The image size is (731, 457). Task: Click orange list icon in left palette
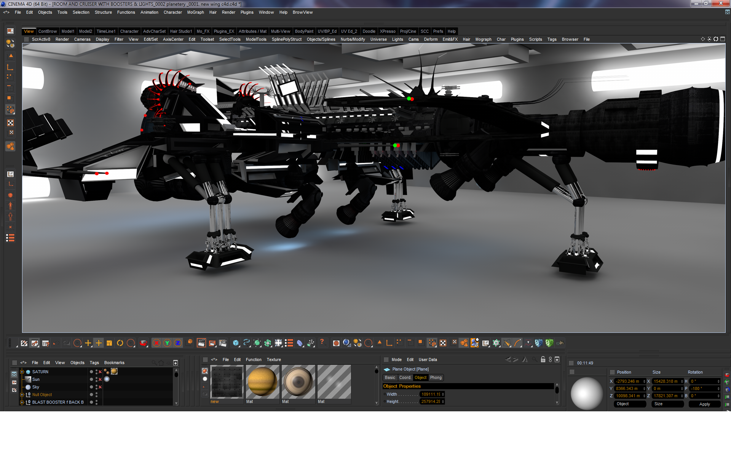point(10,238)
